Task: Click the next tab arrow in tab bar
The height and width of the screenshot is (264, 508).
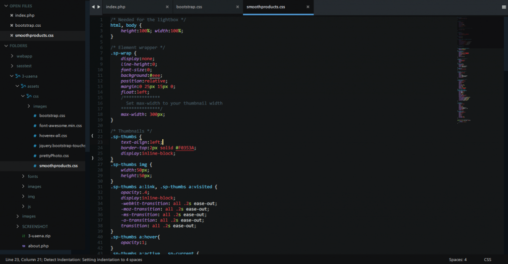Action: tap(98, 7)
